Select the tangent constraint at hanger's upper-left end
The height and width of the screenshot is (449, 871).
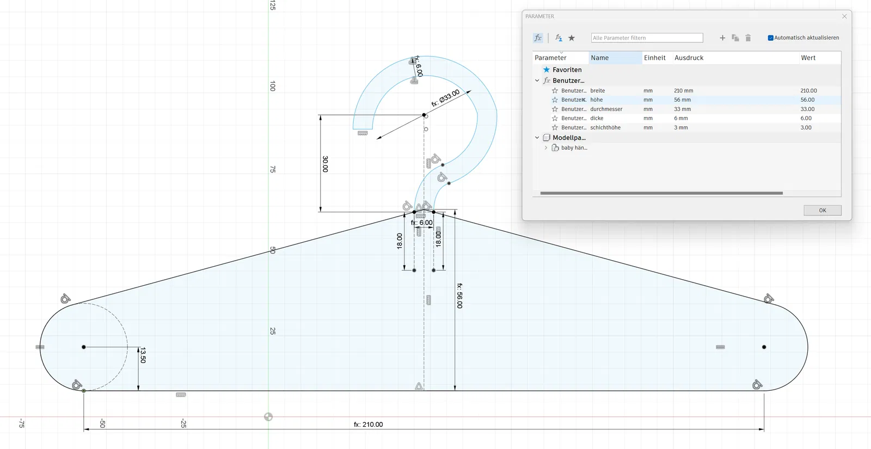coord(65,298)
